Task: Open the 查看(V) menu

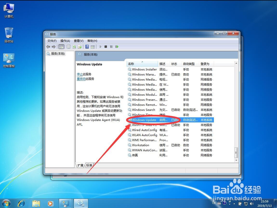Action: (79, 41)
